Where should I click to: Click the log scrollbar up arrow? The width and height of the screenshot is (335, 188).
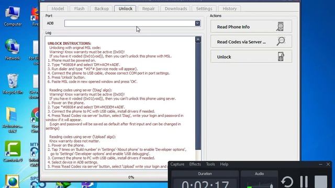(198, 40)
